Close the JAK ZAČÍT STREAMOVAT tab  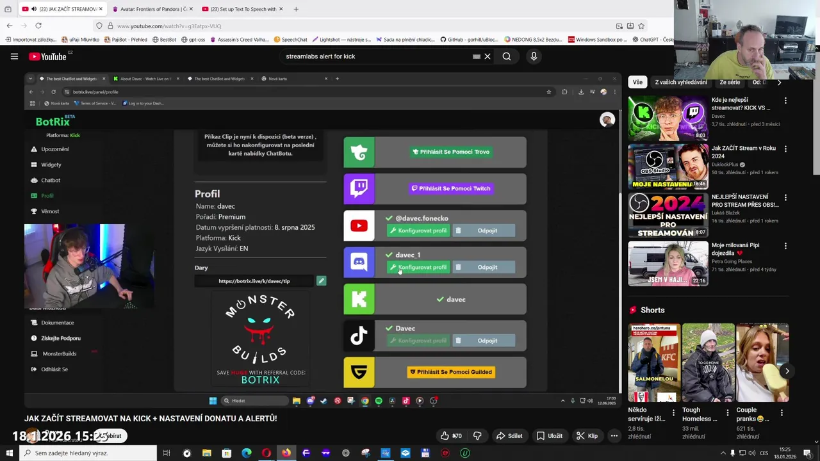(x=101, y=9)
